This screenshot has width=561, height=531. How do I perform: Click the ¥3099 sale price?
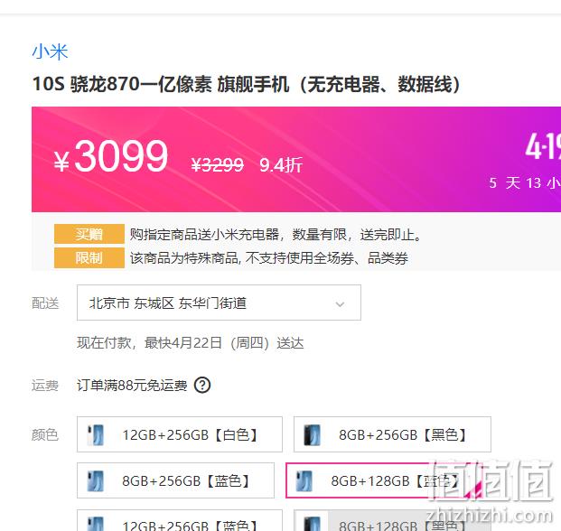coord(111,156)
